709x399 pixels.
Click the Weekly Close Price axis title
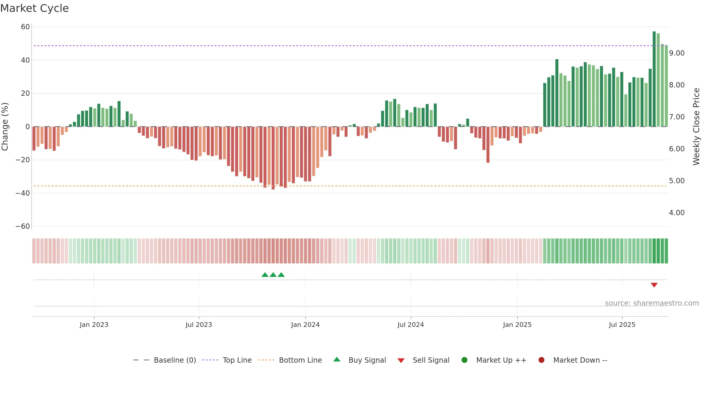(696, 126)
